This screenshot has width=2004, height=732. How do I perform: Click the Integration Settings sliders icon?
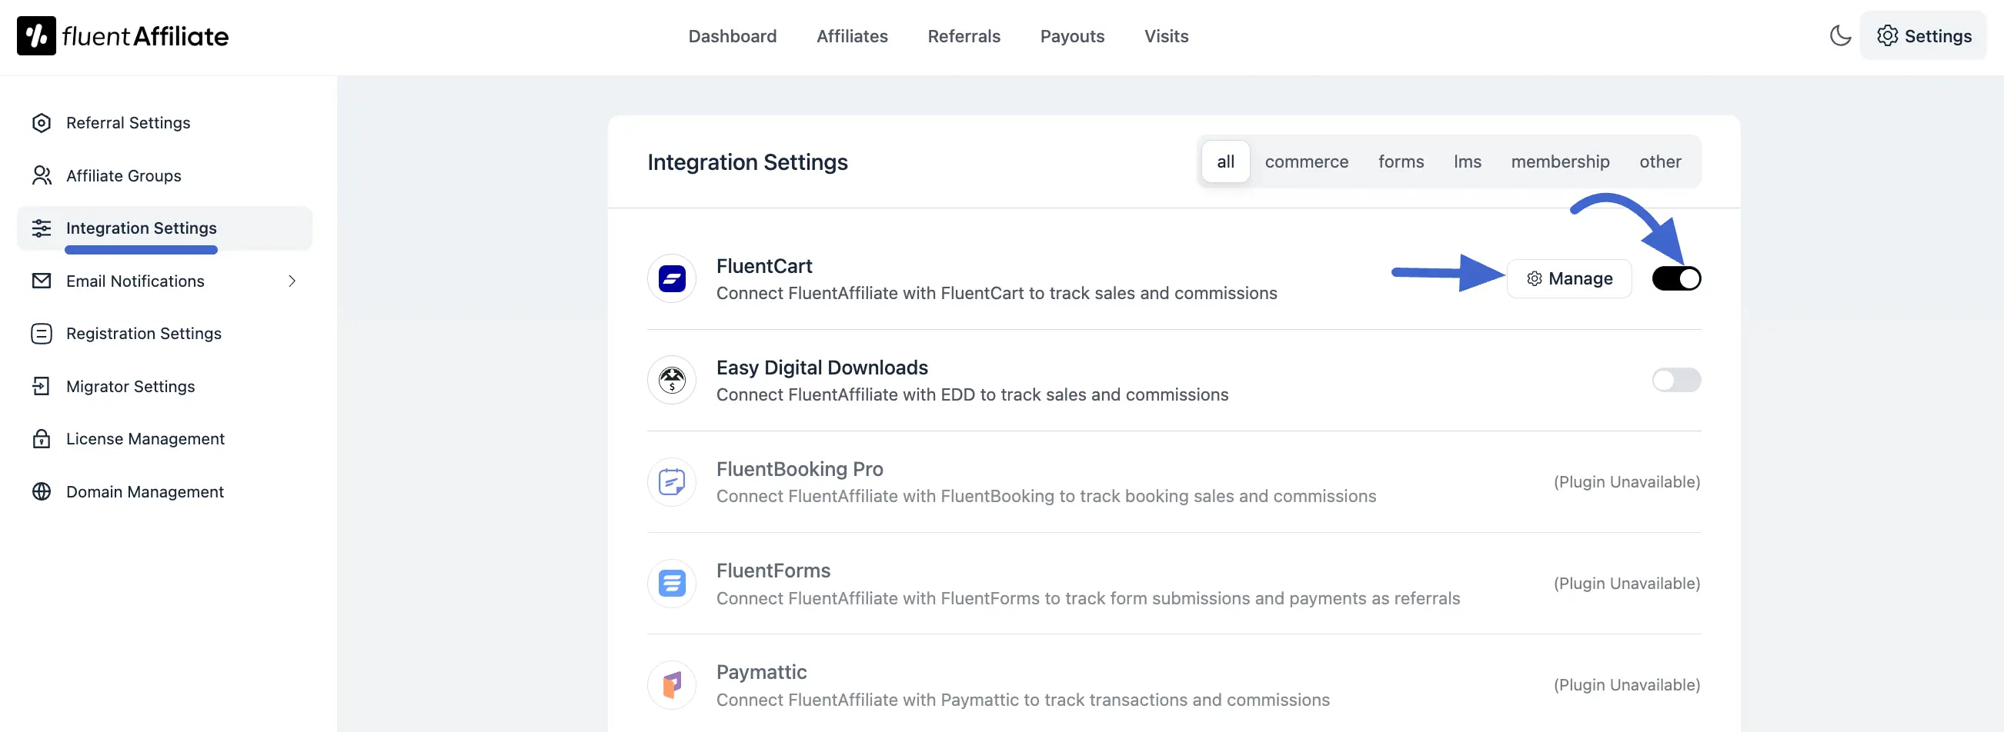[42, 228]
